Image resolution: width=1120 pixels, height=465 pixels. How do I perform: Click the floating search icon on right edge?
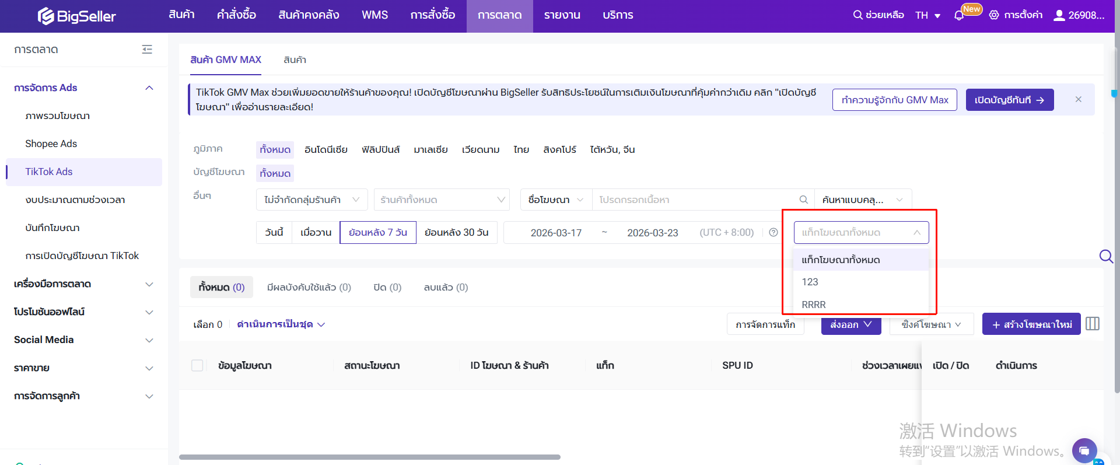(1105, 256)
